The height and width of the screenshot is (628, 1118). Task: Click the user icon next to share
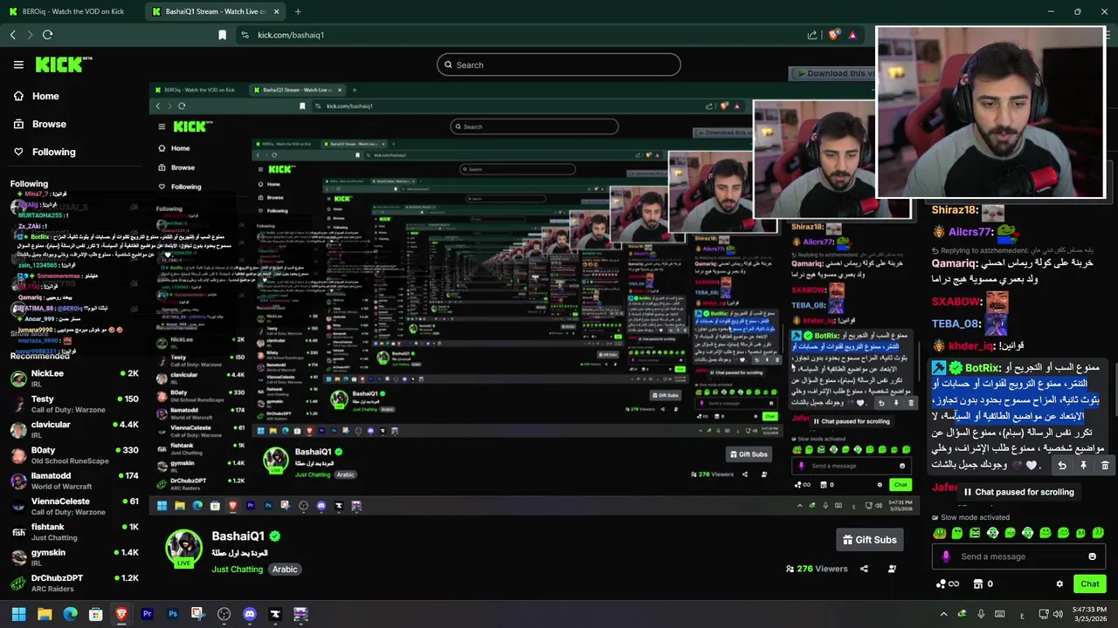point(892,569)
